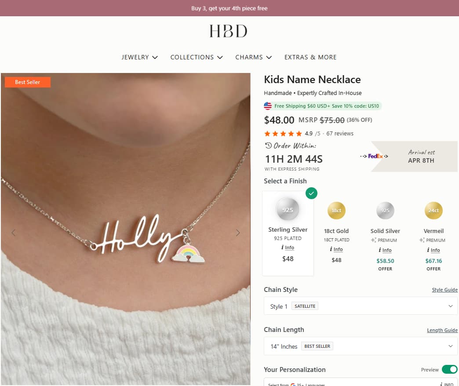Click the next image arrow on the photo
459x386 pixels.
[x=238, y=233]
